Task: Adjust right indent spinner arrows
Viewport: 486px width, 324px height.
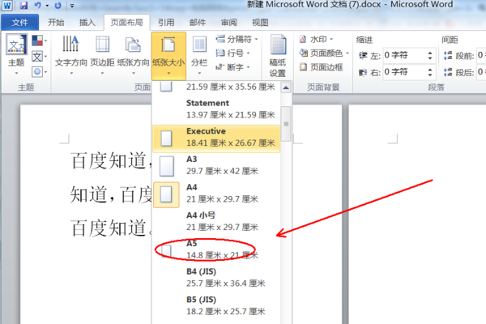Action: pos(430,72)
